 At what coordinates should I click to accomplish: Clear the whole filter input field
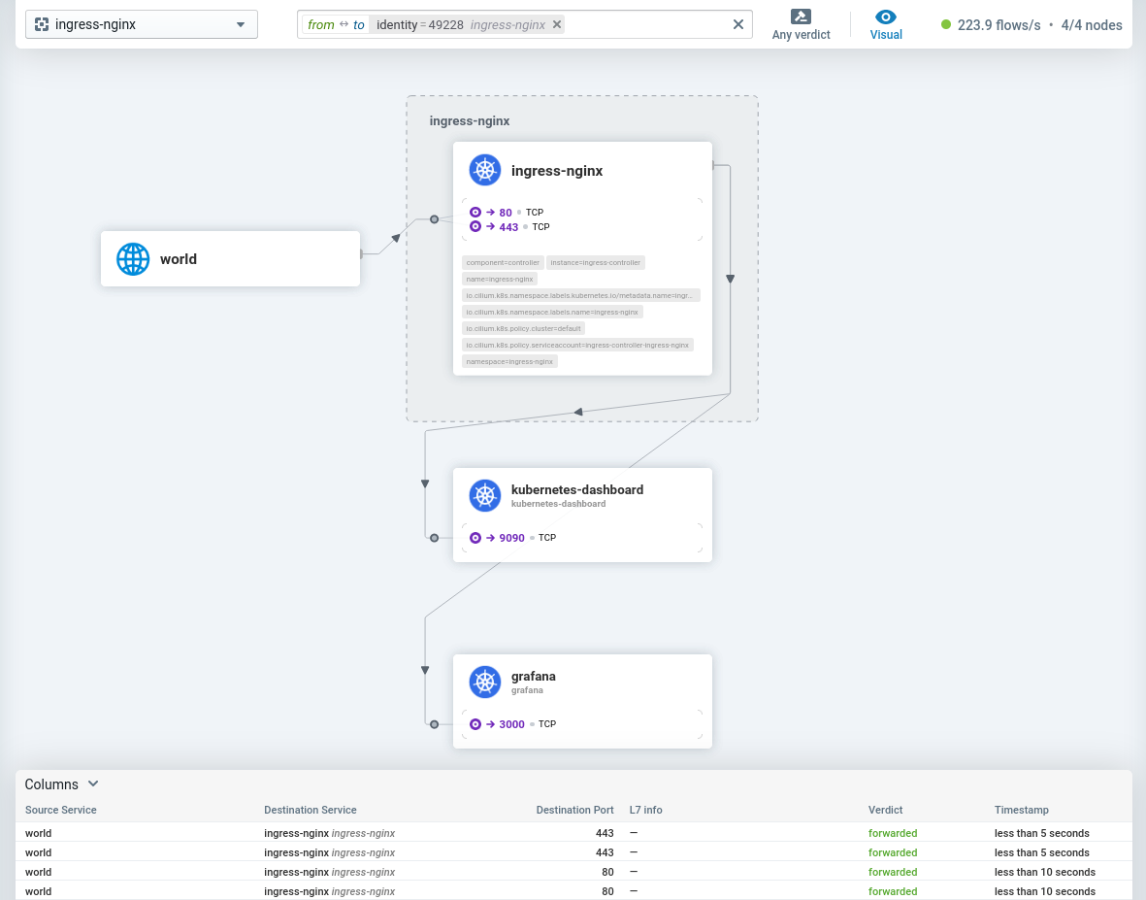(x=738, y=24)
